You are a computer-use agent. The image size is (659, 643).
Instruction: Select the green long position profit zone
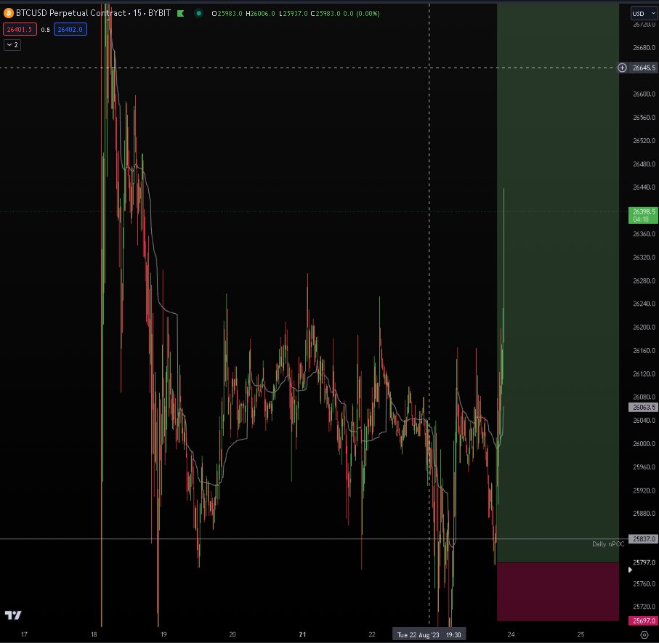pyautogui.click(x=558, y=282)
